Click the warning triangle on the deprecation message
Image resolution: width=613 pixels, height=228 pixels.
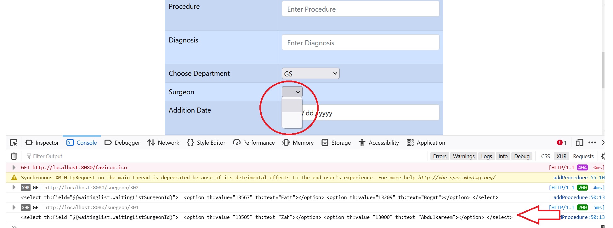tap(14, 177)
